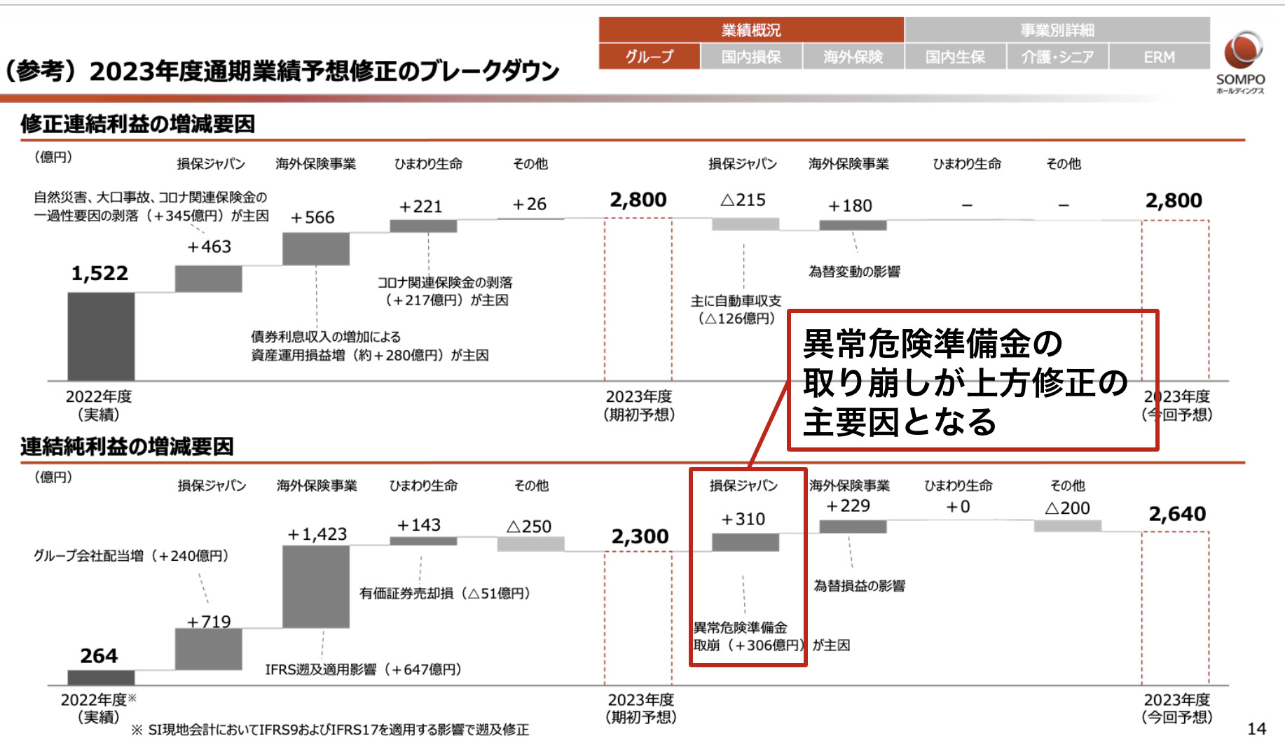Select the グループ navigation tab

point(649,57)
